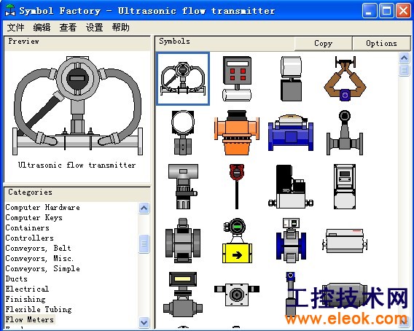Select the Controllers category
This screenshot has width=414, height=331.
[x=29, y=238]
